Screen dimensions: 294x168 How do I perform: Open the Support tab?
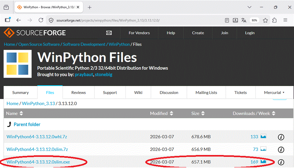pyautogui.click(x=110, y=93)
